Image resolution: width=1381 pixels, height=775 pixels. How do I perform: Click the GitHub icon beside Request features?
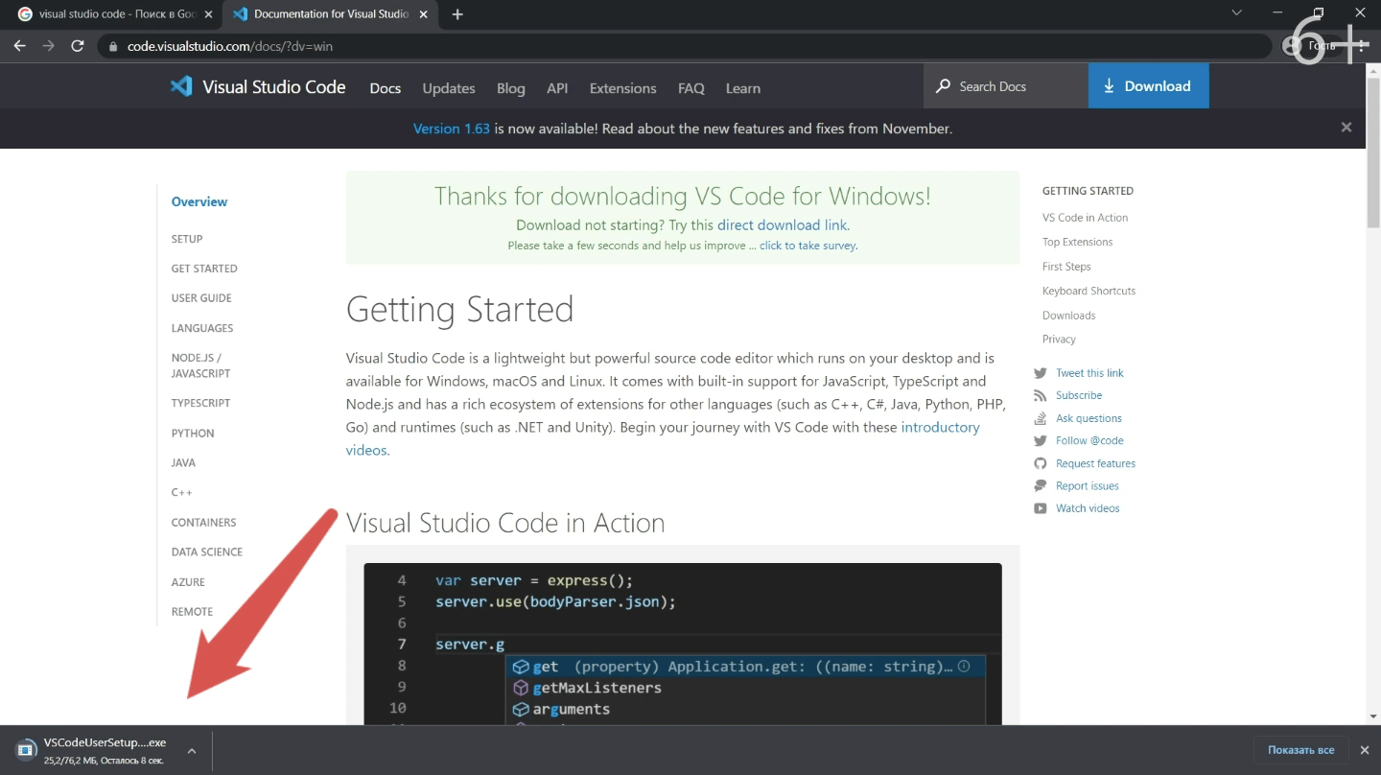[x=1041, y=463]
